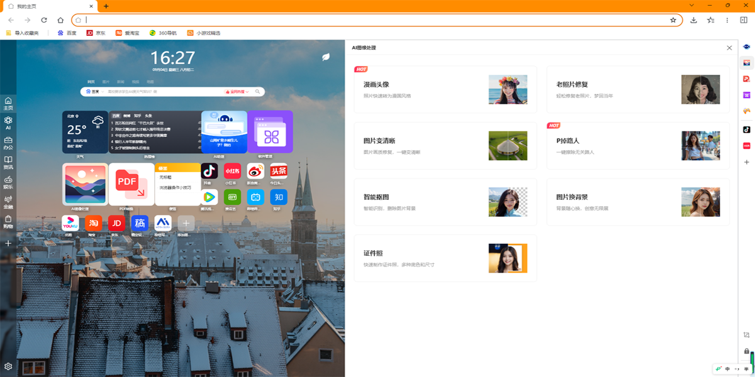Switch to the AI section in left sidebar
The image size is (755, 377).
(x=8, y=123)
